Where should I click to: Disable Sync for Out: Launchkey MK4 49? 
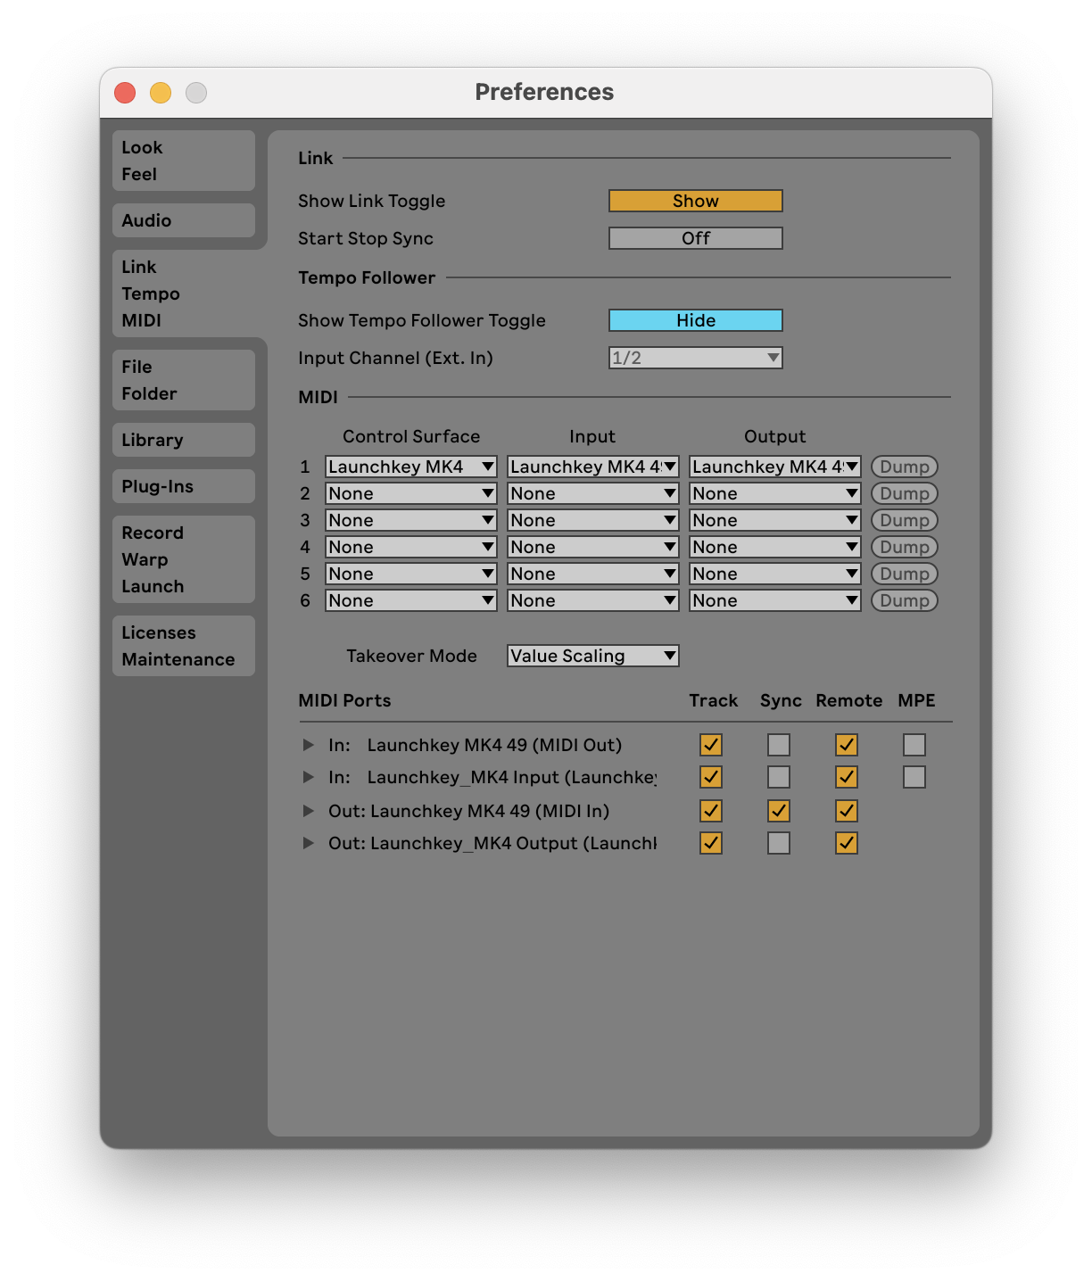[x=779, y=811]
